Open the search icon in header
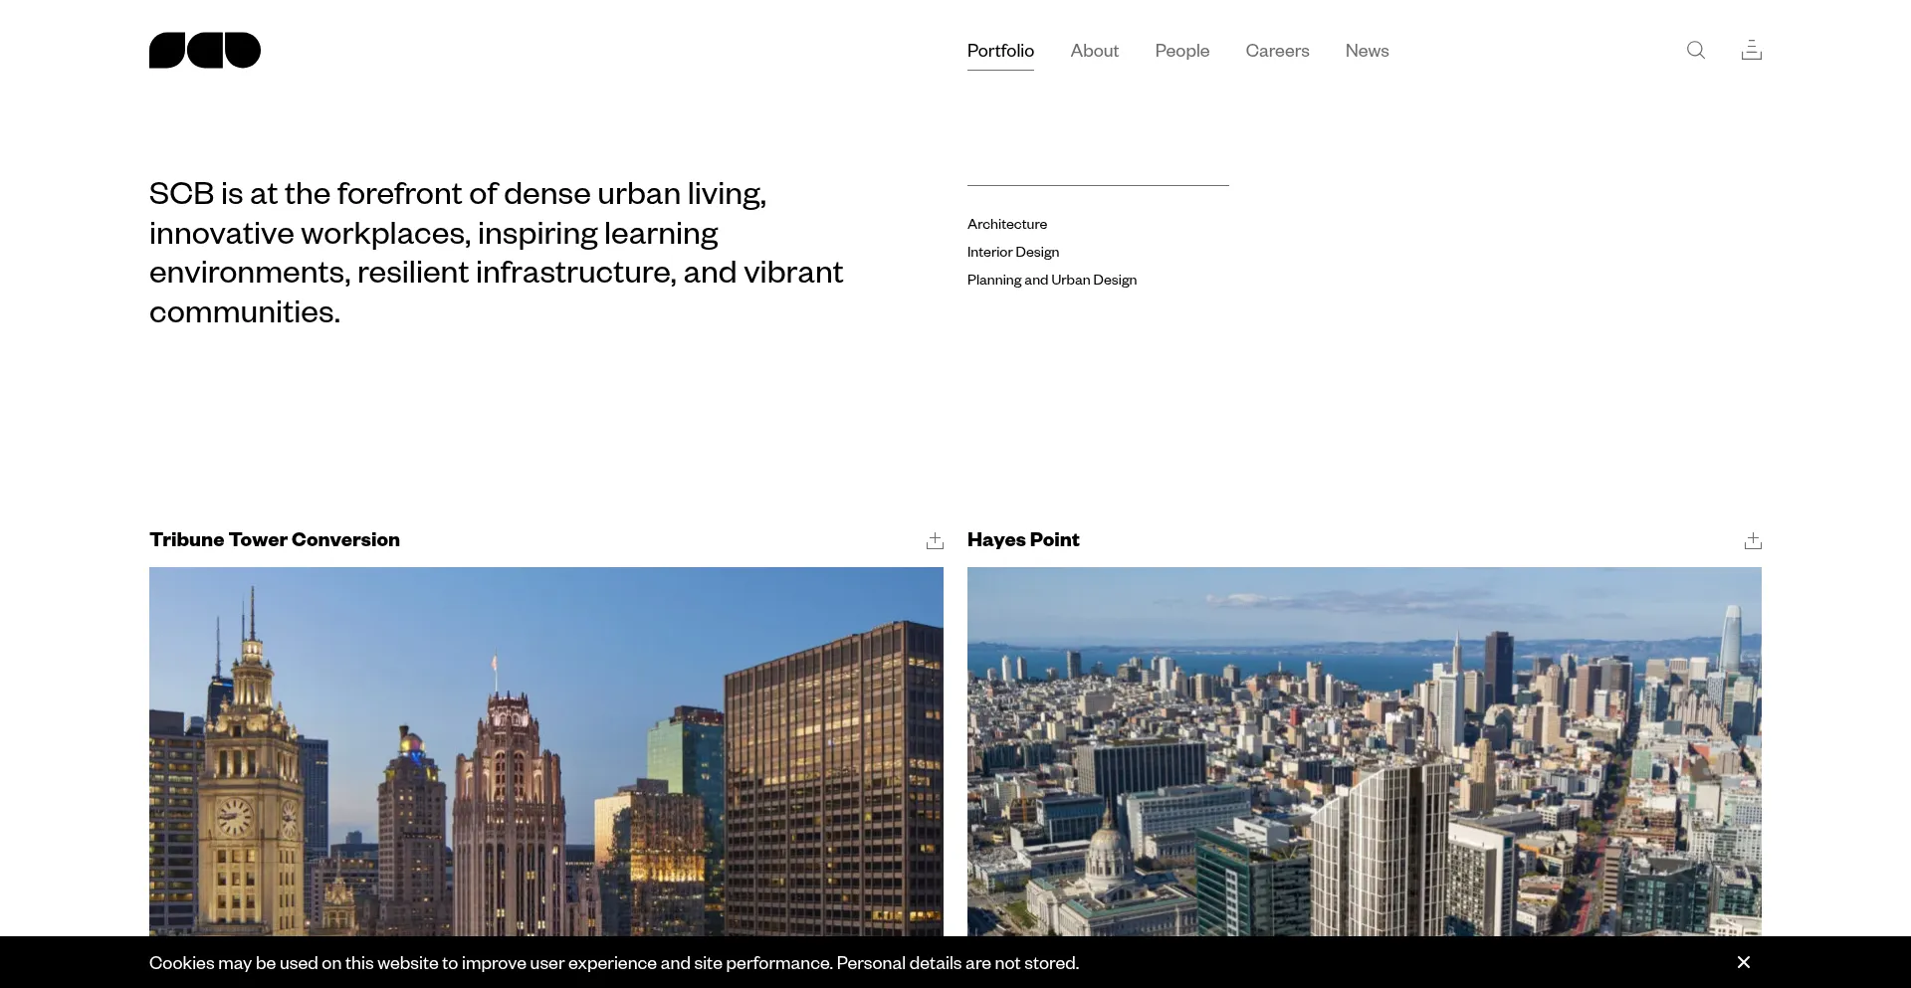 click(1696, 50)
